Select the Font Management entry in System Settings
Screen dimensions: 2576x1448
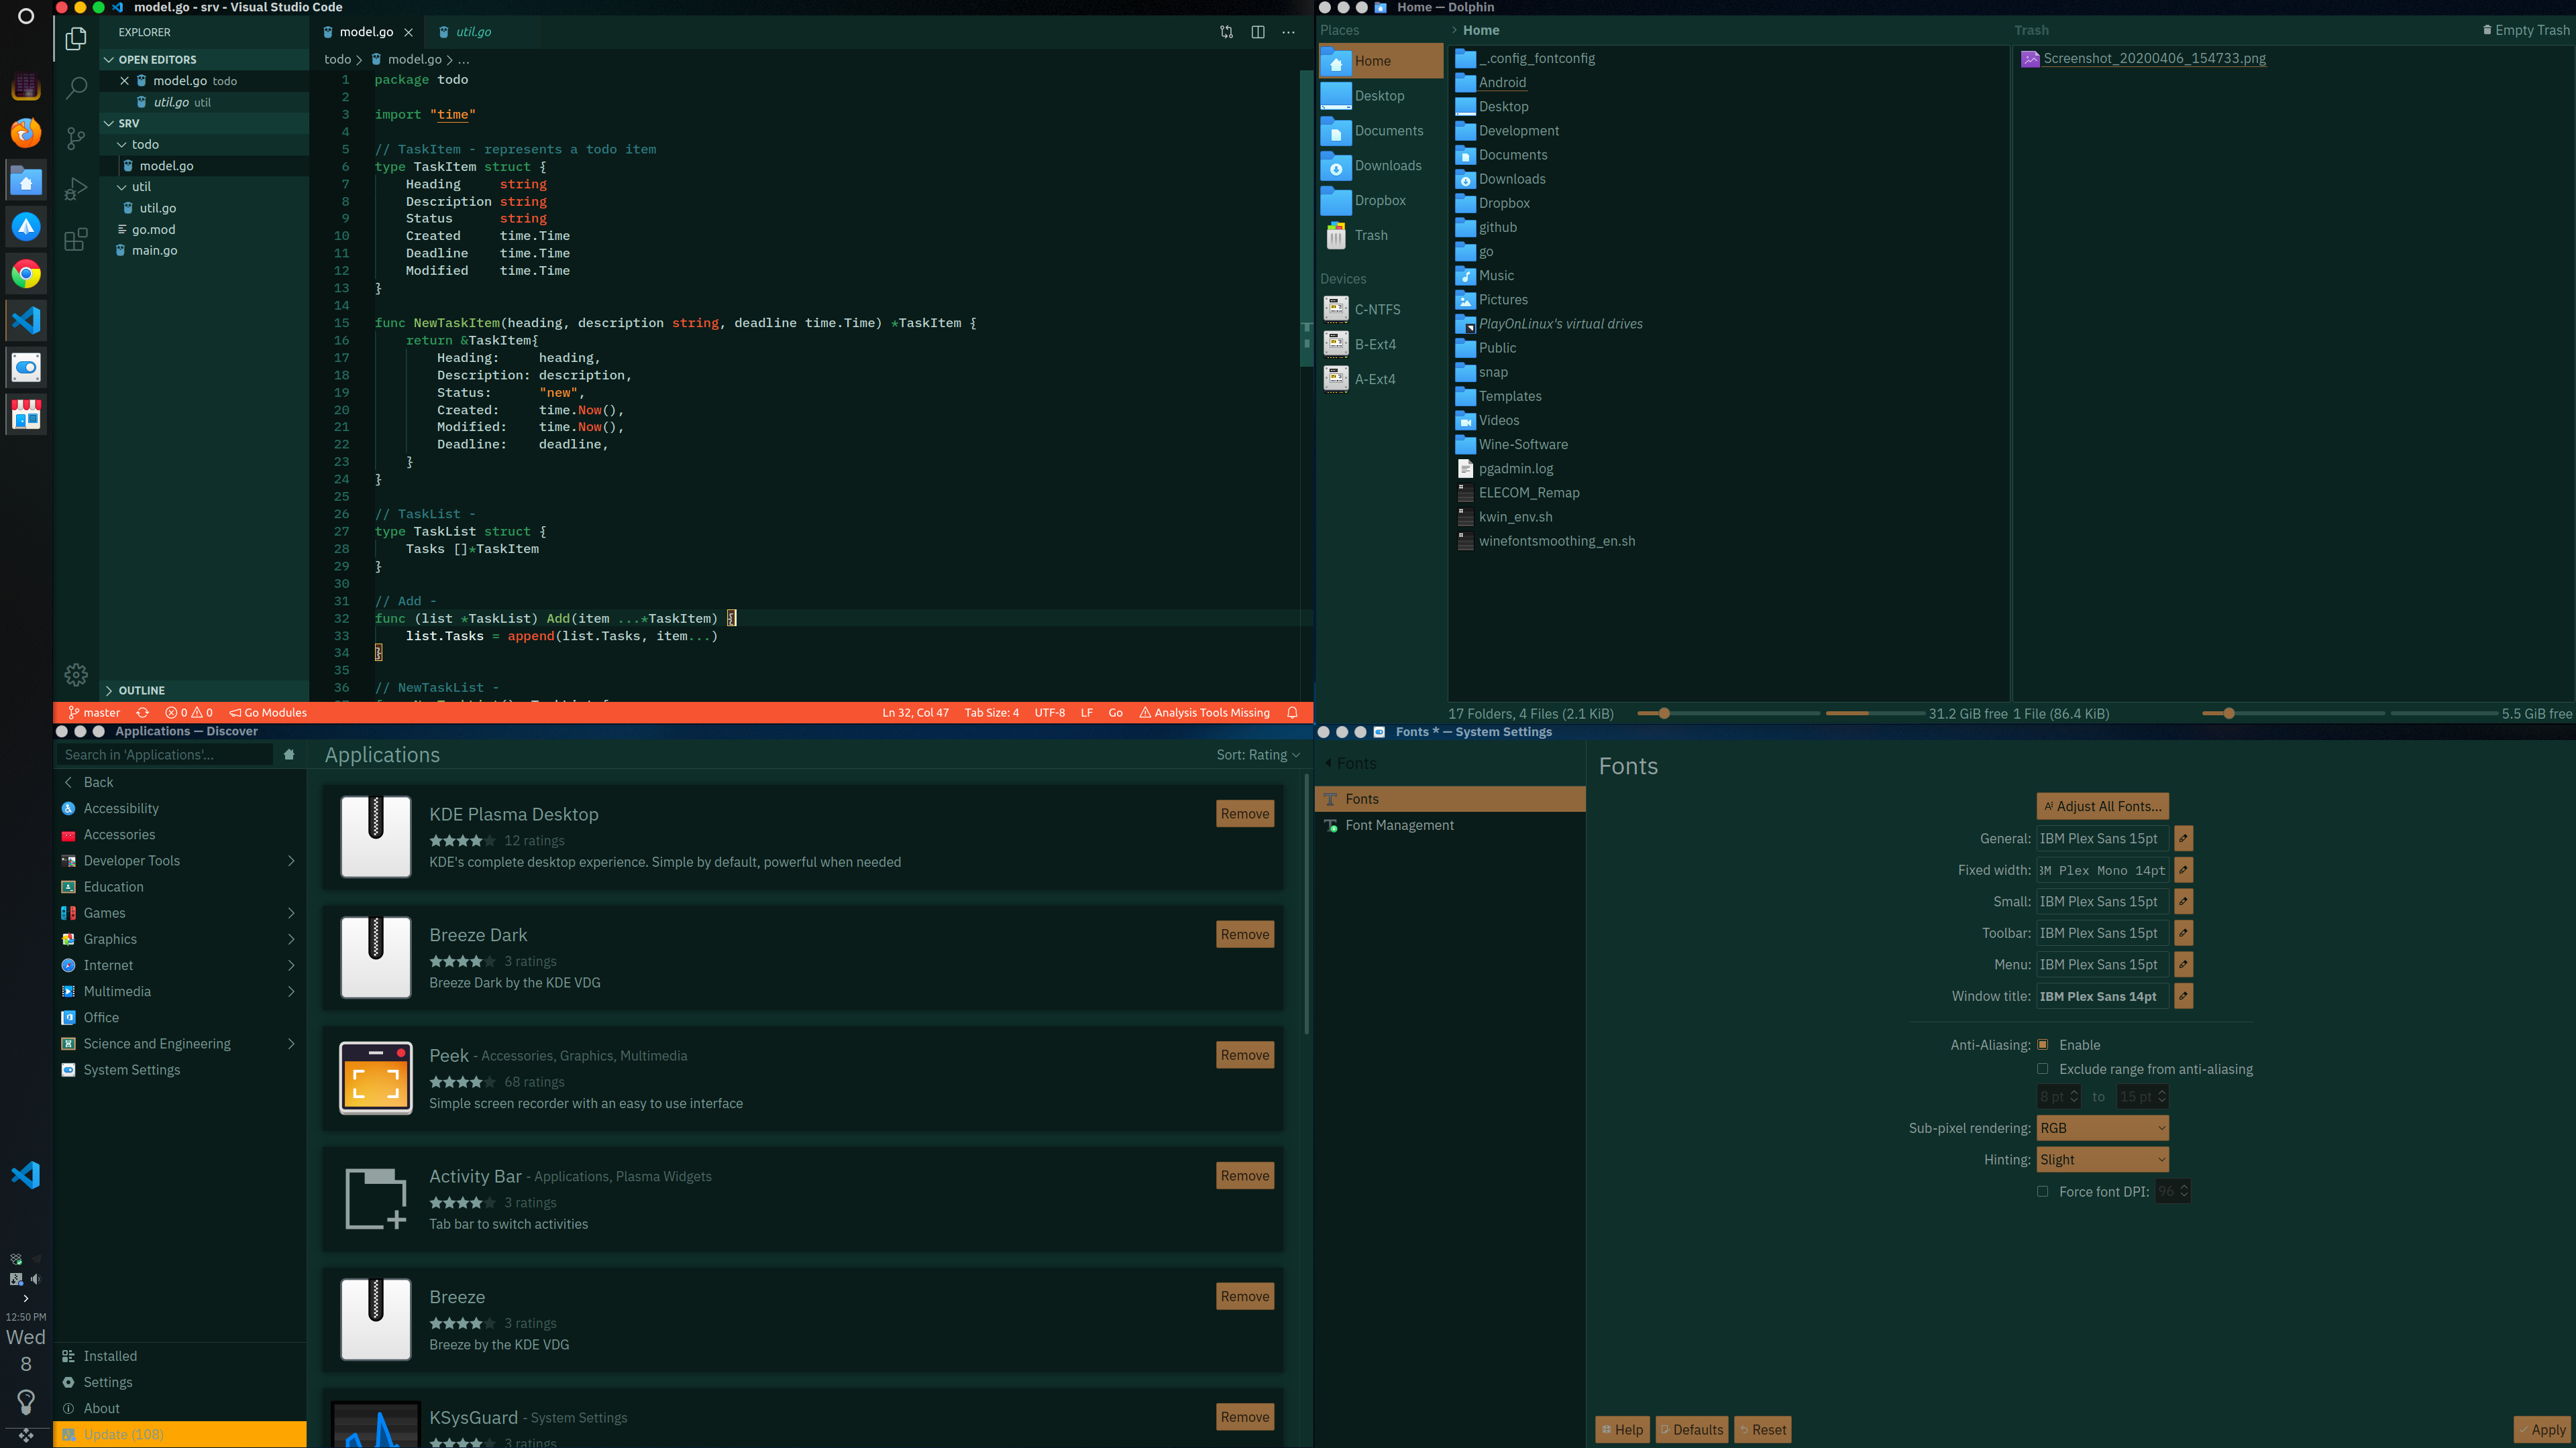pos(1450,825)
